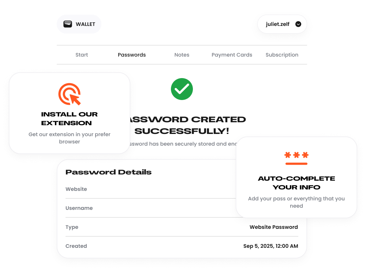Viewport: 366px width, 273px height.
Task: Click the 'Get our extension' description text
Action: tap(70, 138)
